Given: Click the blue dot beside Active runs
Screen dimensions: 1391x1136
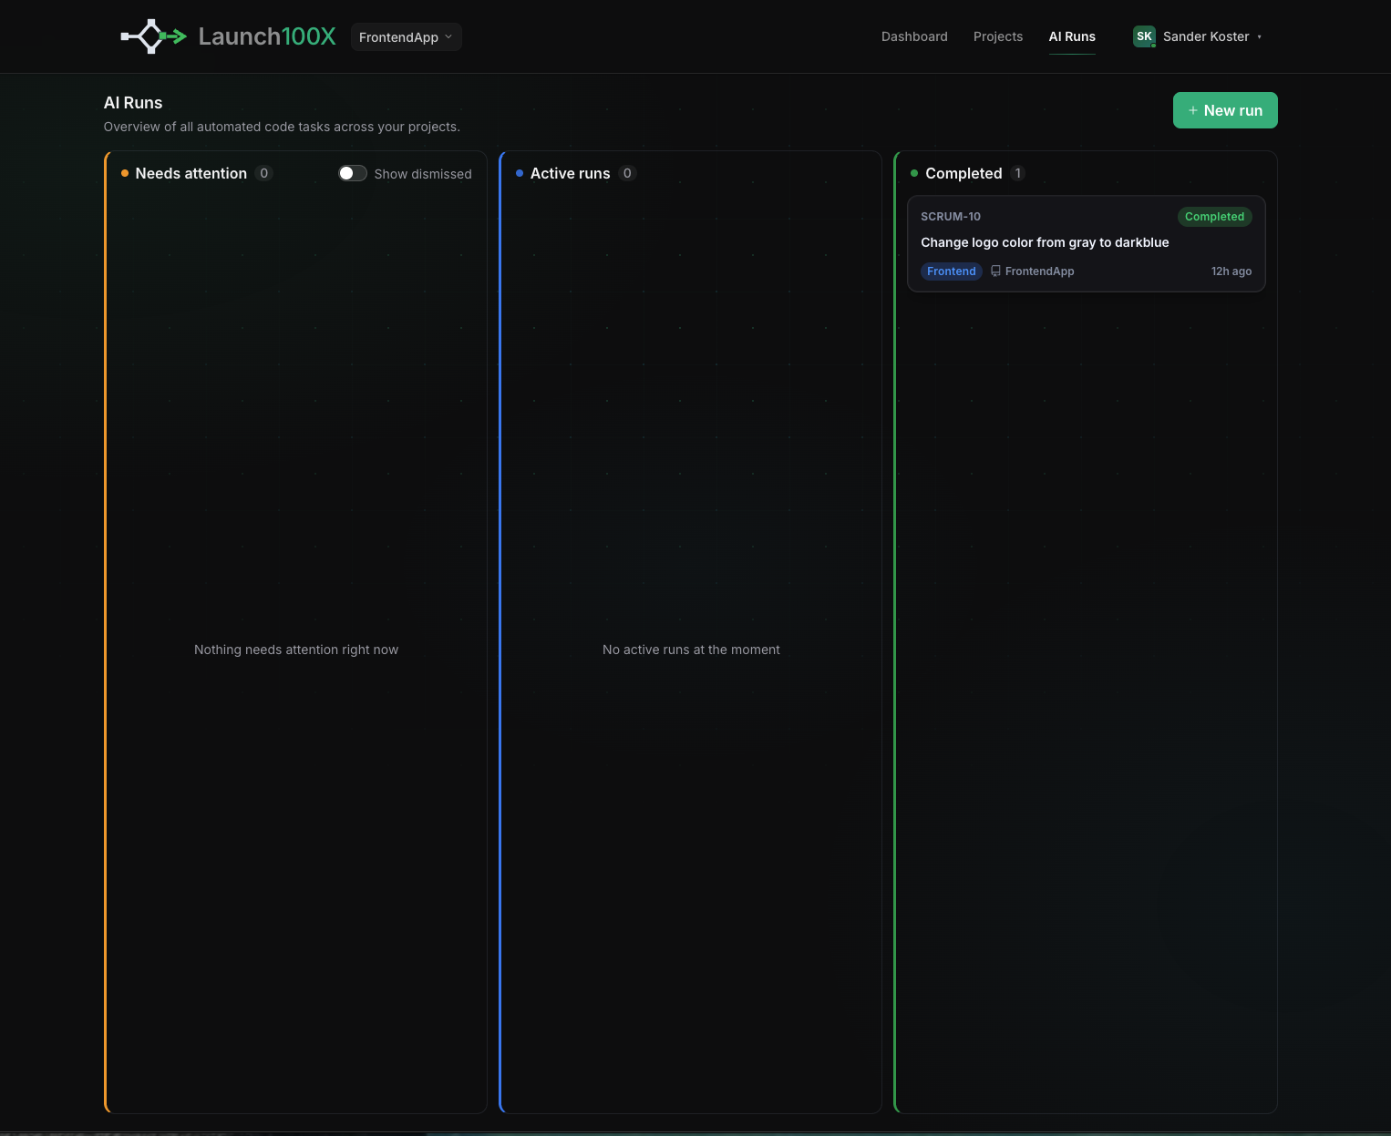Looking at the screenshot, I should [519, 172].
